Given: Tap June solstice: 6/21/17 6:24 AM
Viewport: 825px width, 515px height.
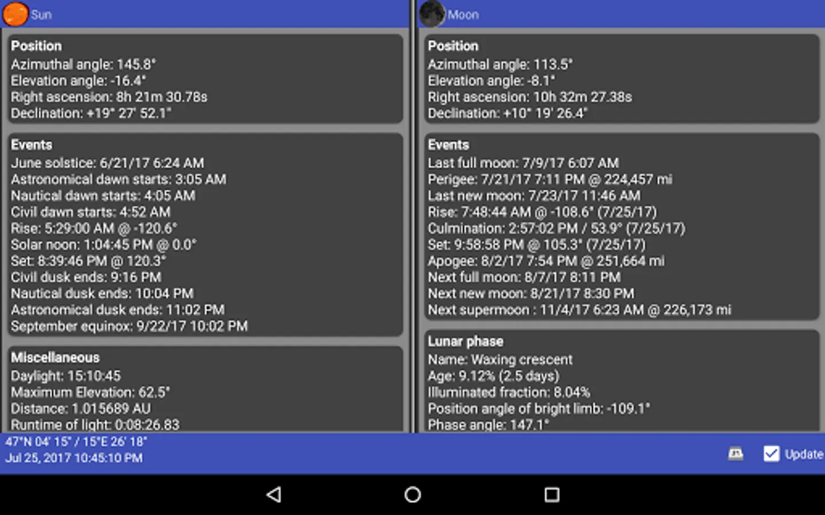Looking at the screenshot, I should 108,163.
